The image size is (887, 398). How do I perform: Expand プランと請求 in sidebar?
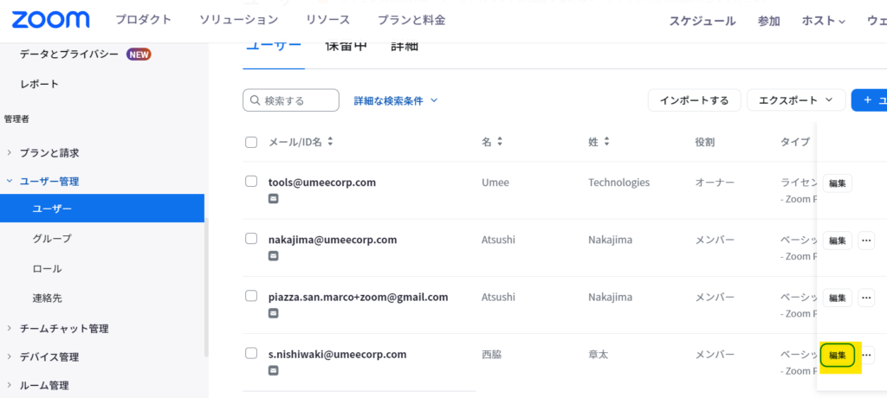pyautogui.click(x=49, y=153)
